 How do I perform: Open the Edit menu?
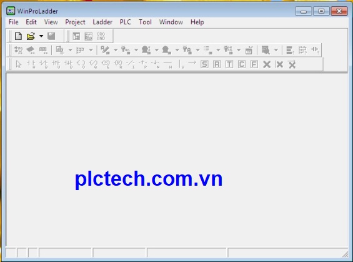tap(31, 22)
